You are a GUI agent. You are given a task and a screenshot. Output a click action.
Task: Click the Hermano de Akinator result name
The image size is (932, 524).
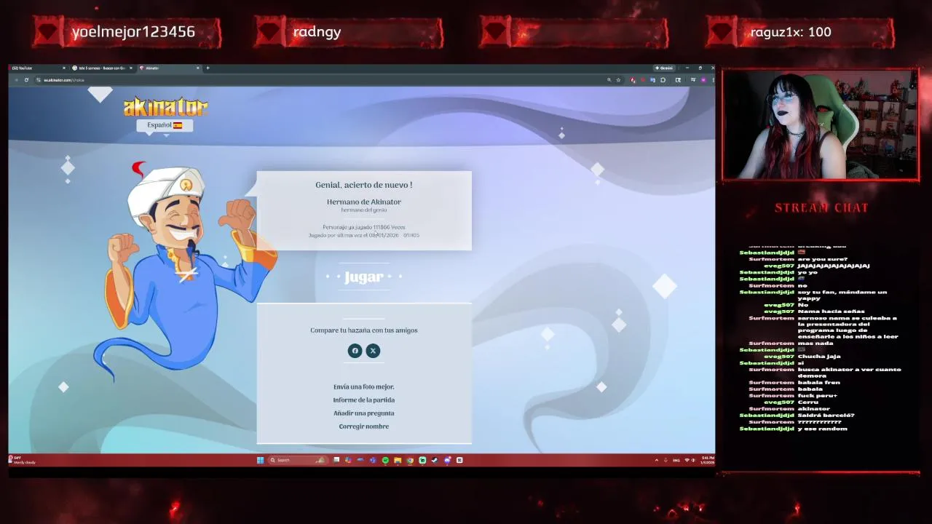pos(363,202)
